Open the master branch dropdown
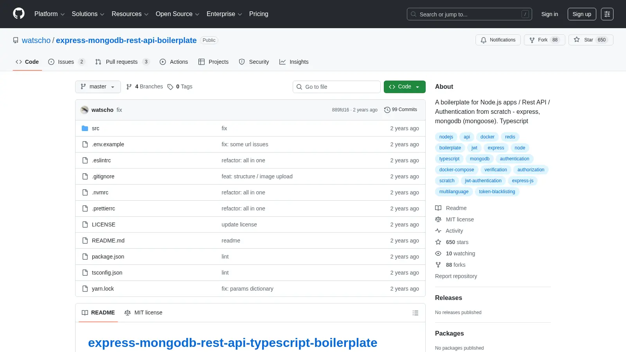The width and height of the screenshot is (626, 352). coord(98,87)
